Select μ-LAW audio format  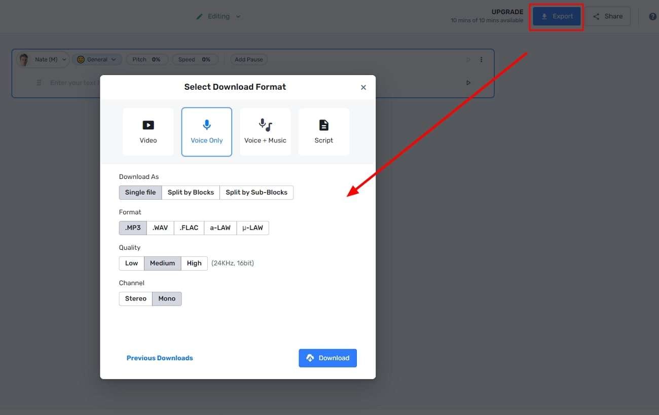pyautogui.click(x=252, y=228)
